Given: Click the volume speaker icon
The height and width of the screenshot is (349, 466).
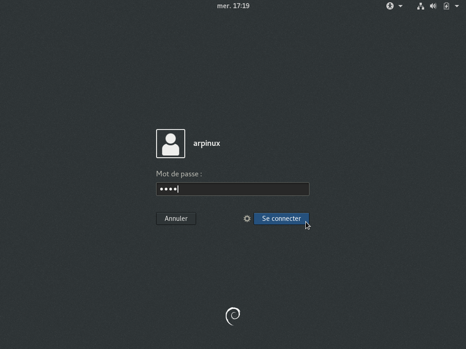Looking at the screenshot, I should (433, 6).
